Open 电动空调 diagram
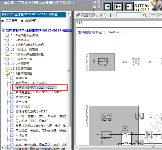162x150 pixels. pos(21,140)
